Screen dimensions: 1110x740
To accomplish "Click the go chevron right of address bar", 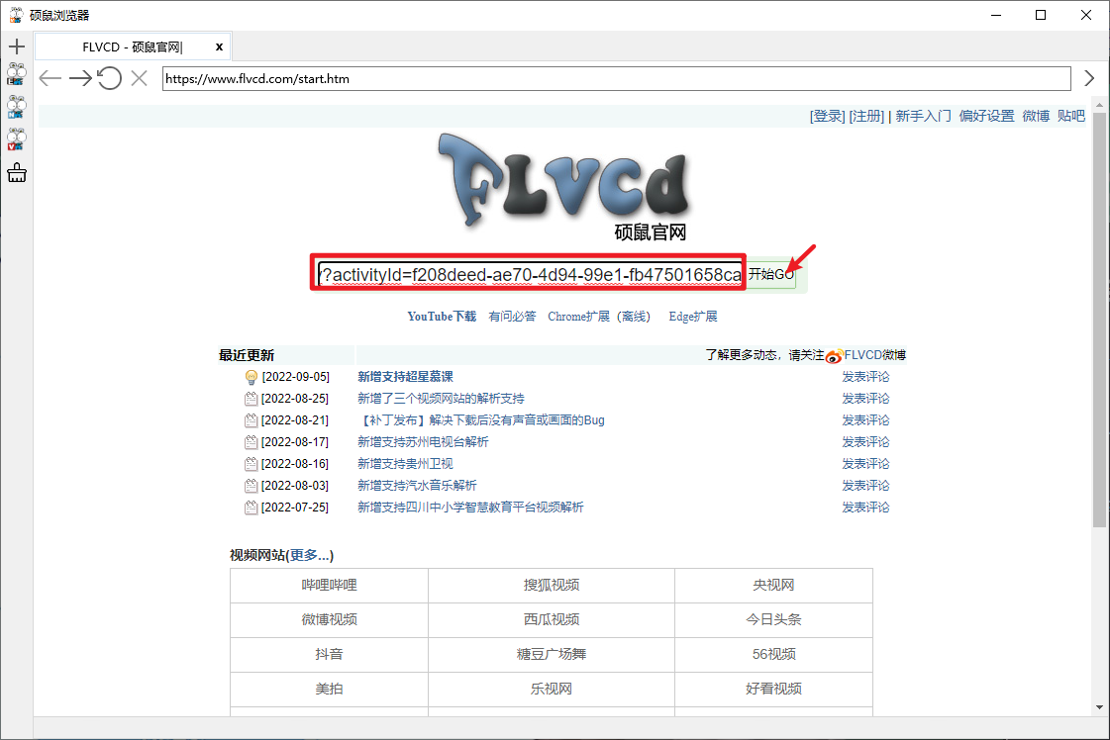I will [1089, 78].
